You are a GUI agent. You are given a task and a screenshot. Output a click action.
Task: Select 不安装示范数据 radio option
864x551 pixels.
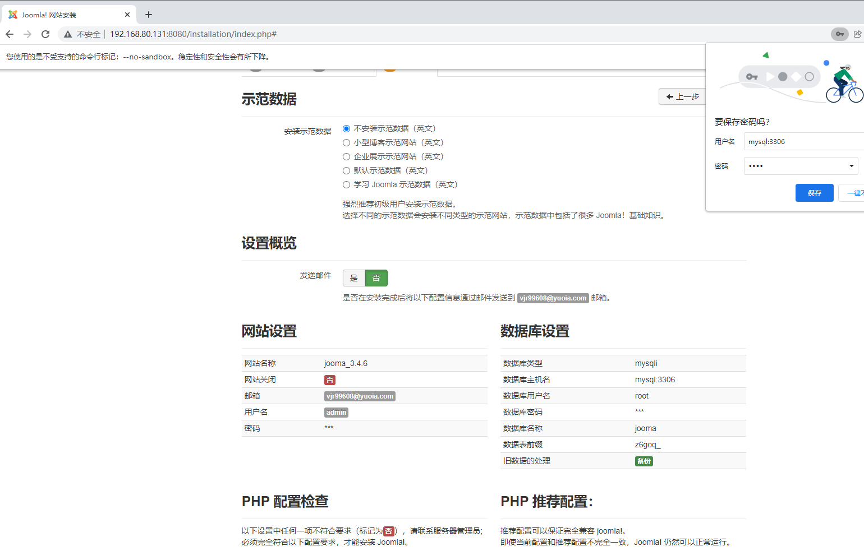coord(346,129)
